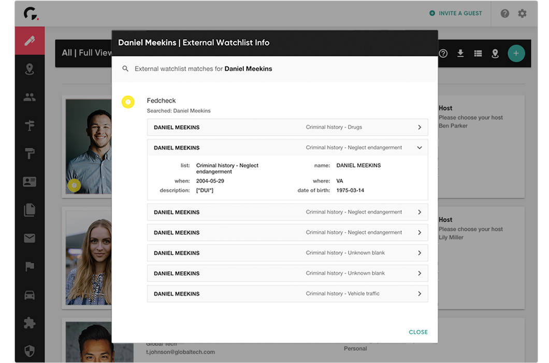Click the download icon in logbook toolbar
This screenshot has width=549, height=363.
[460, 53]
